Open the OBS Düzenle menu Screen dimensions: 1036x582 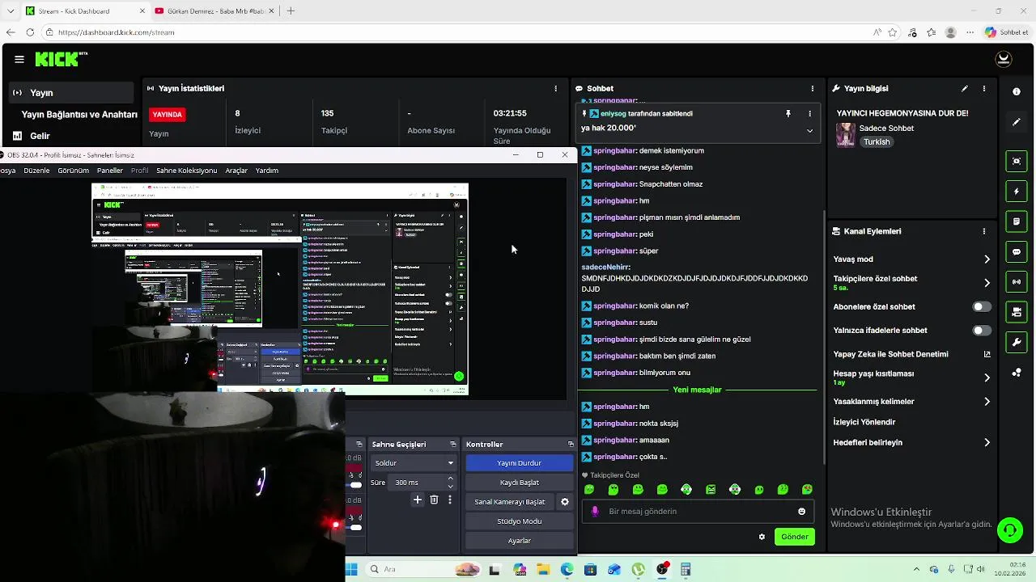tap(36, 171)
